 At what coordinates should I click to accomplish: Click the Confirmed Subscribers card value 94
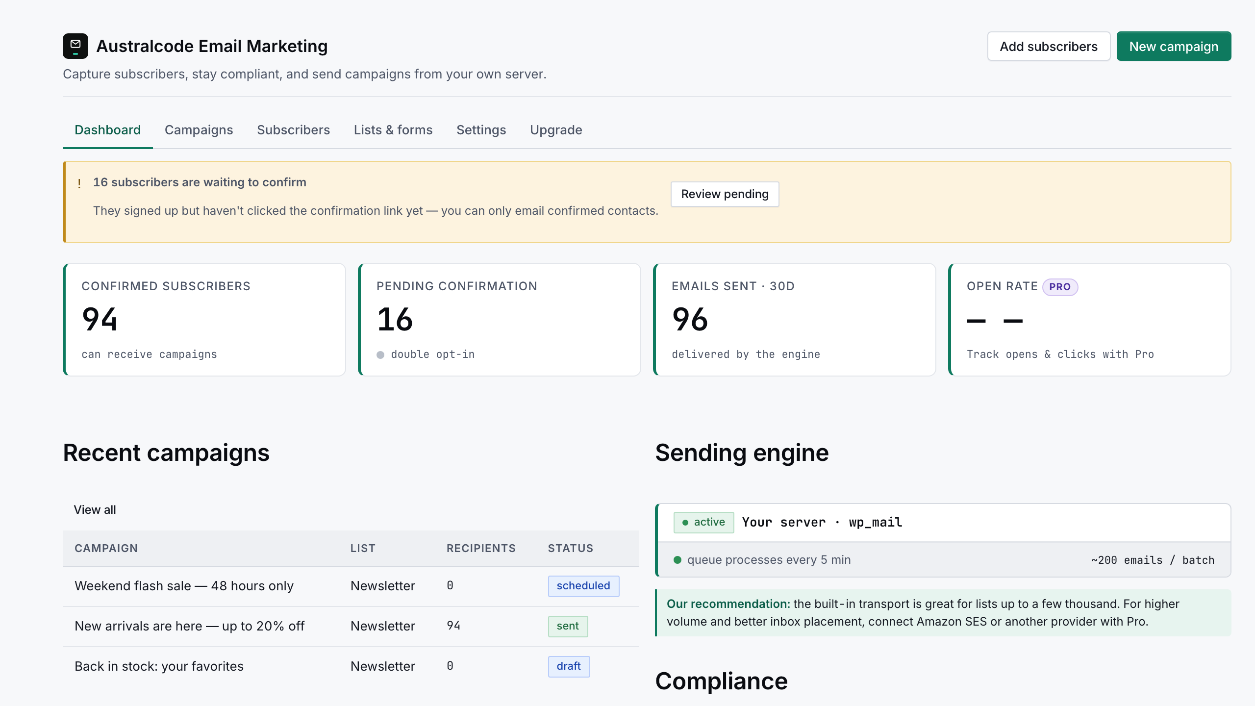point(100,319)
